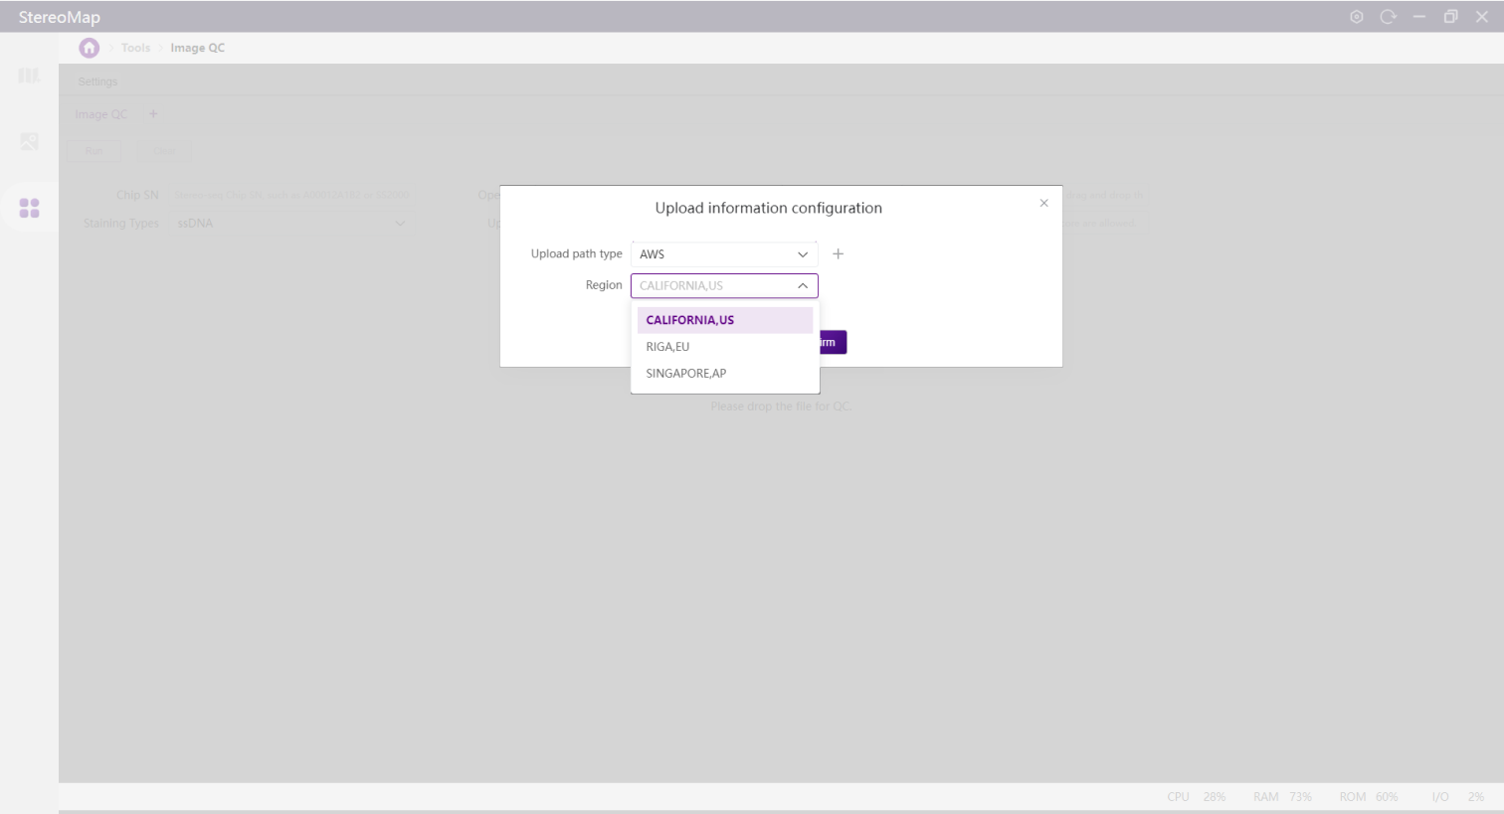Click the Home icon in breadcrumb
This screenshot has height=814, width=1504.
(90, 48)
